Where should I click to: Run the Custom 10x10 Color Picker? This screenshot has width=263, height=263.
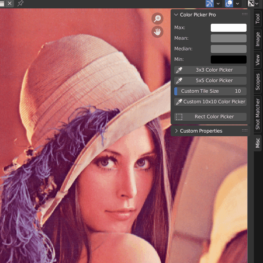click(x=210, y=102)
